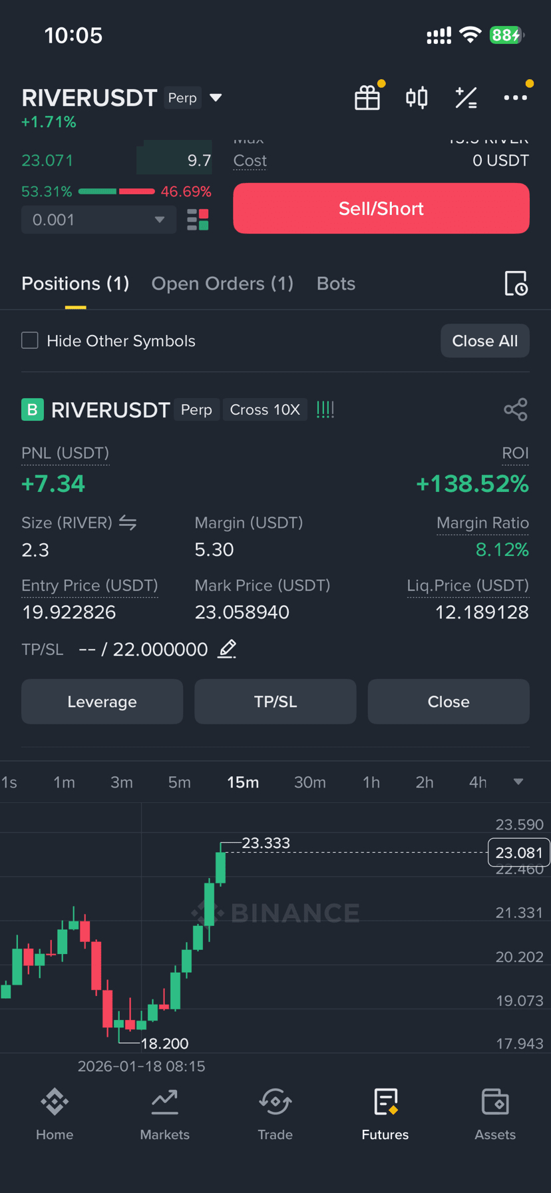Select the 1h chart interval
Image resolution: width=551 pixels, height=1193 pixels.
371,782
